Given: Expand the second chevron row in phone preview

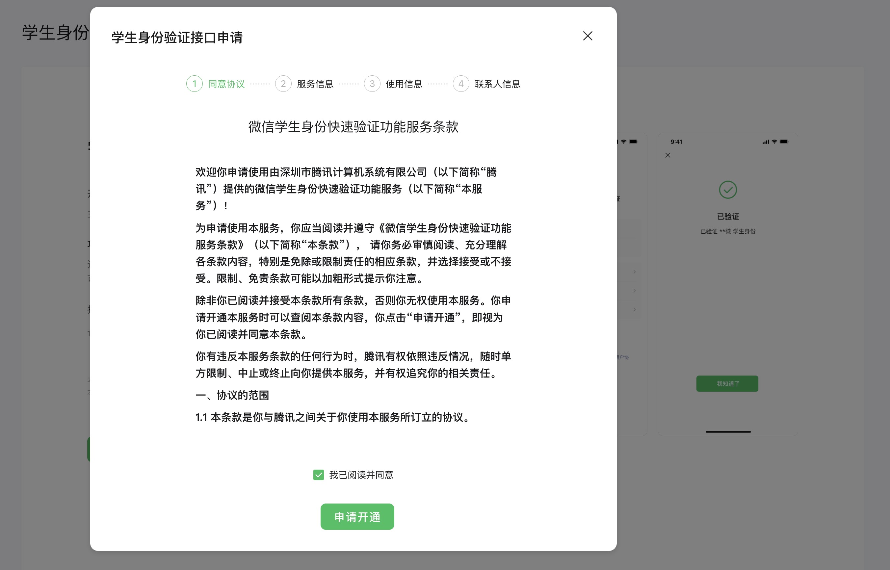Looking at the screenshot, I should coord(634,291).
